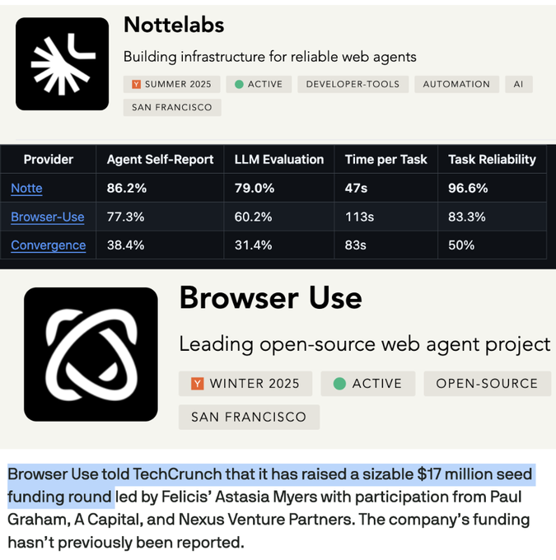Click the Nottelabs company title
This screenshot has width=556, height=560.
point(174,26)
